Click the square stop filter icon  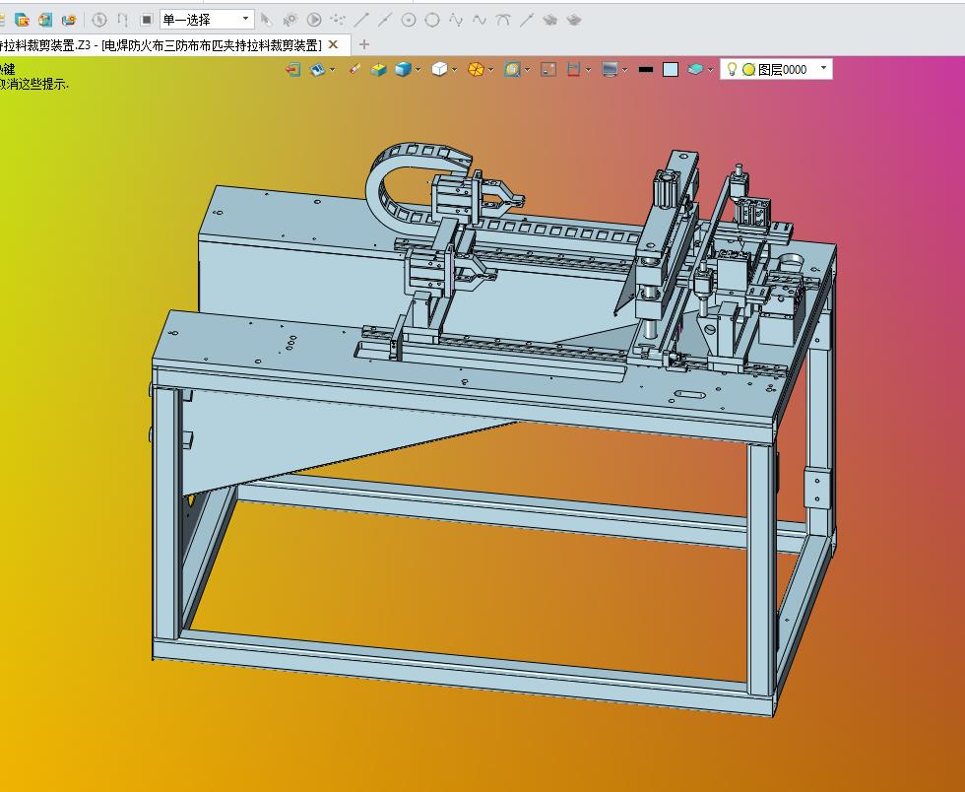point(146,20)
